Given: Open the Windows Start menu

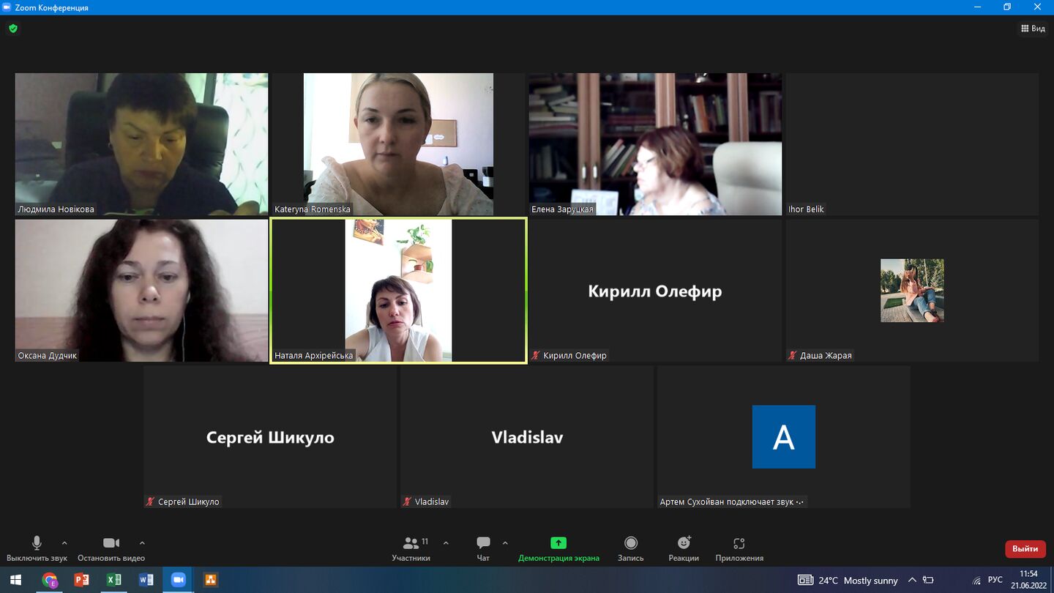Looking at the screenshot, I should click(x=15, y=580).
